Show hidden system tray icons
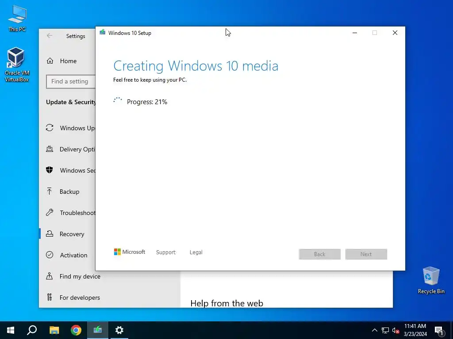 tap(374, 330)
